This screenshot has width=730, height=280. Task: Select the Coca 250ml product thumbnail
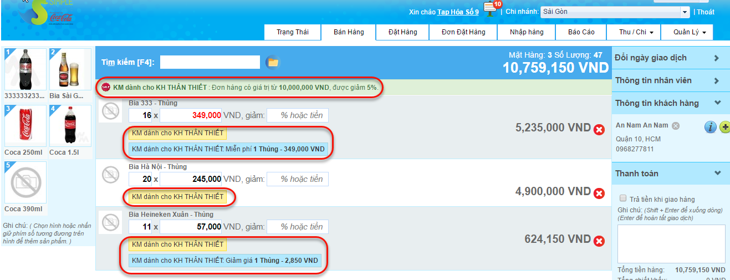[25, 126]
